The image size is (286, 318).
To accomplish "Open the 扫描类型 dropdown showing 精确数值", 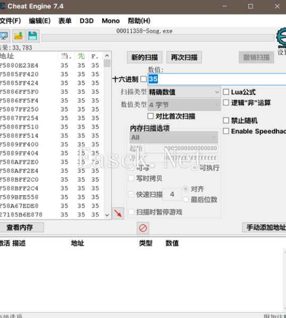I will tap(184, 92).
